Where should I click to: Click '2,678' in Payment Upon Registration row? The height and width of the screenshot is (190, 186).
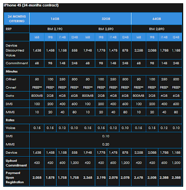pos(139,178)
